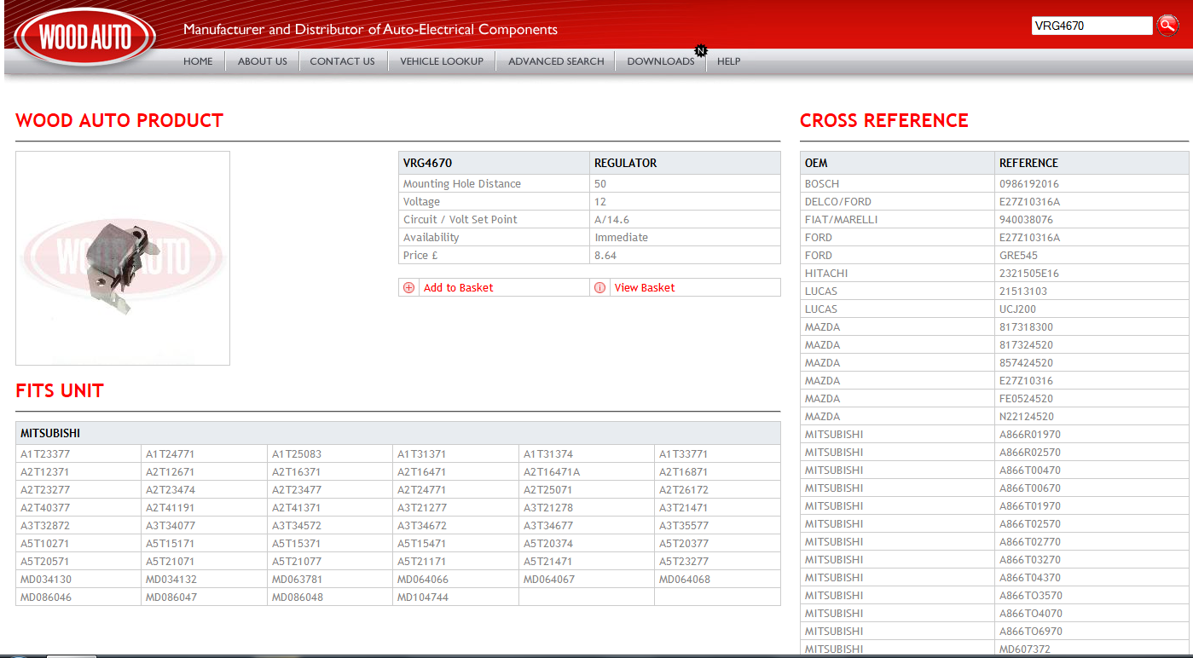Viewport: 1193px width, 658px height.
Task: Select fits unit MD034130
Action: tap(46, 580)
